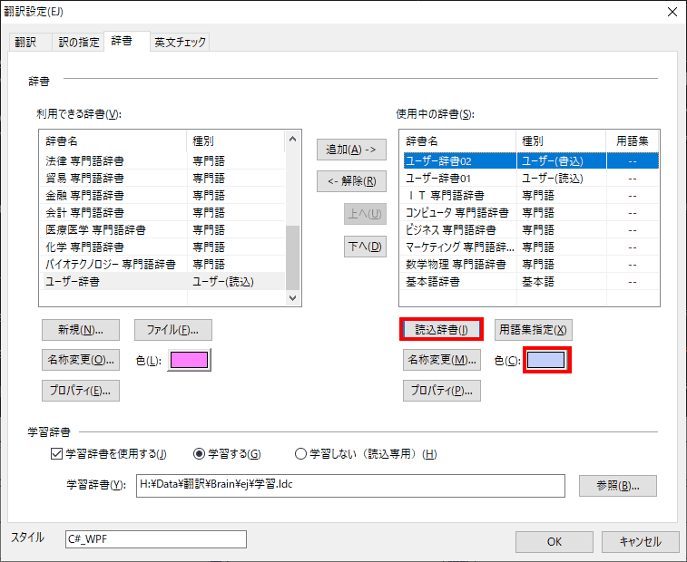Screen dimensions: 687x562
Task: Click the 追加(A) -> button
Action: (351, 150)
